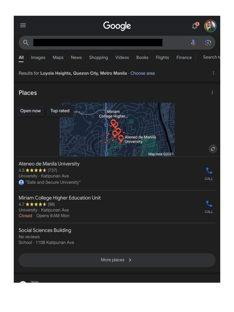Click Ateneo de Manila University map pin

pos(121,139)
